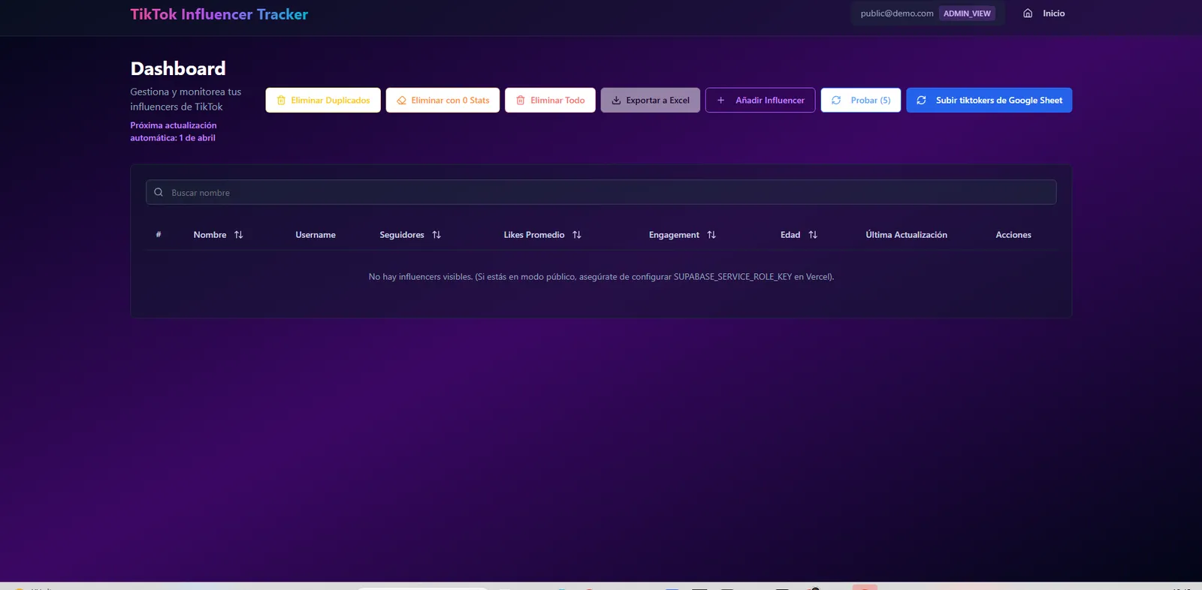This screenshot has height=590, width=1202.
Task: Click the Probar (5) button
Action: (861, 100)
